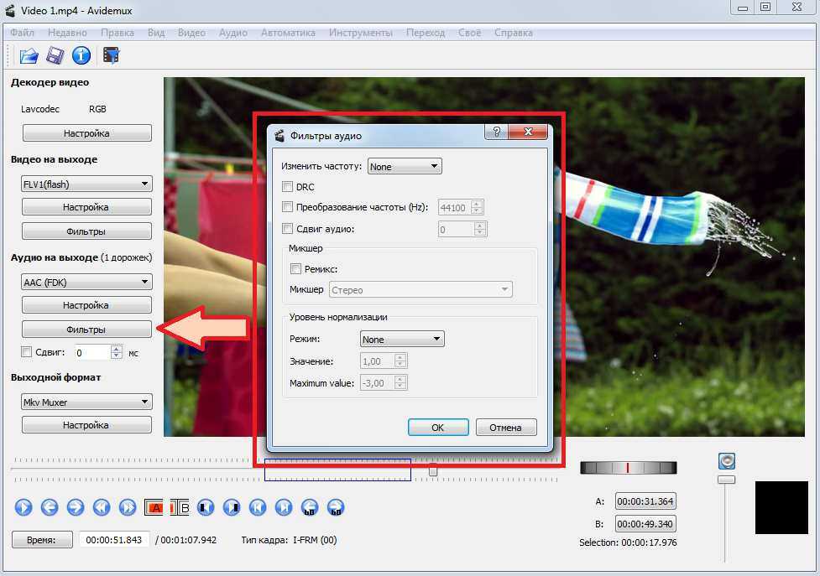Enable the DRC checkbox
Screen dimensions: 820x576
click(x=288, y=187)
